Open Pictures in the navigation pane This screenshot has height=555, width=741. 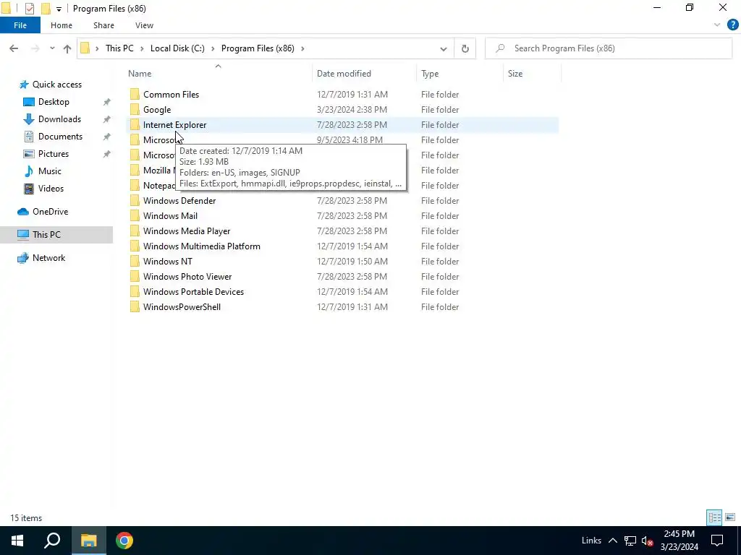click(54, 154)
